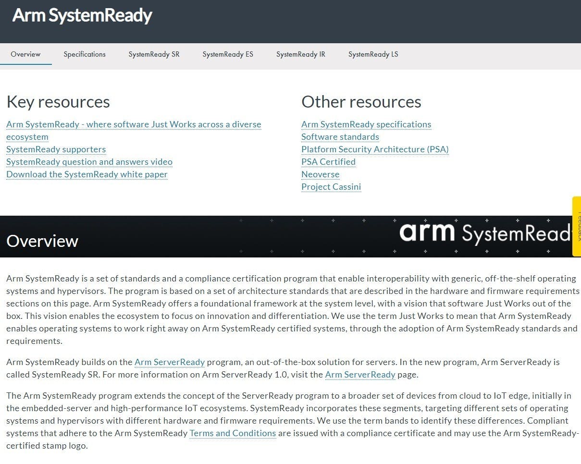Click the Overview banner heading
This screenshot has width=581, height=464.
tap(42, 241)
